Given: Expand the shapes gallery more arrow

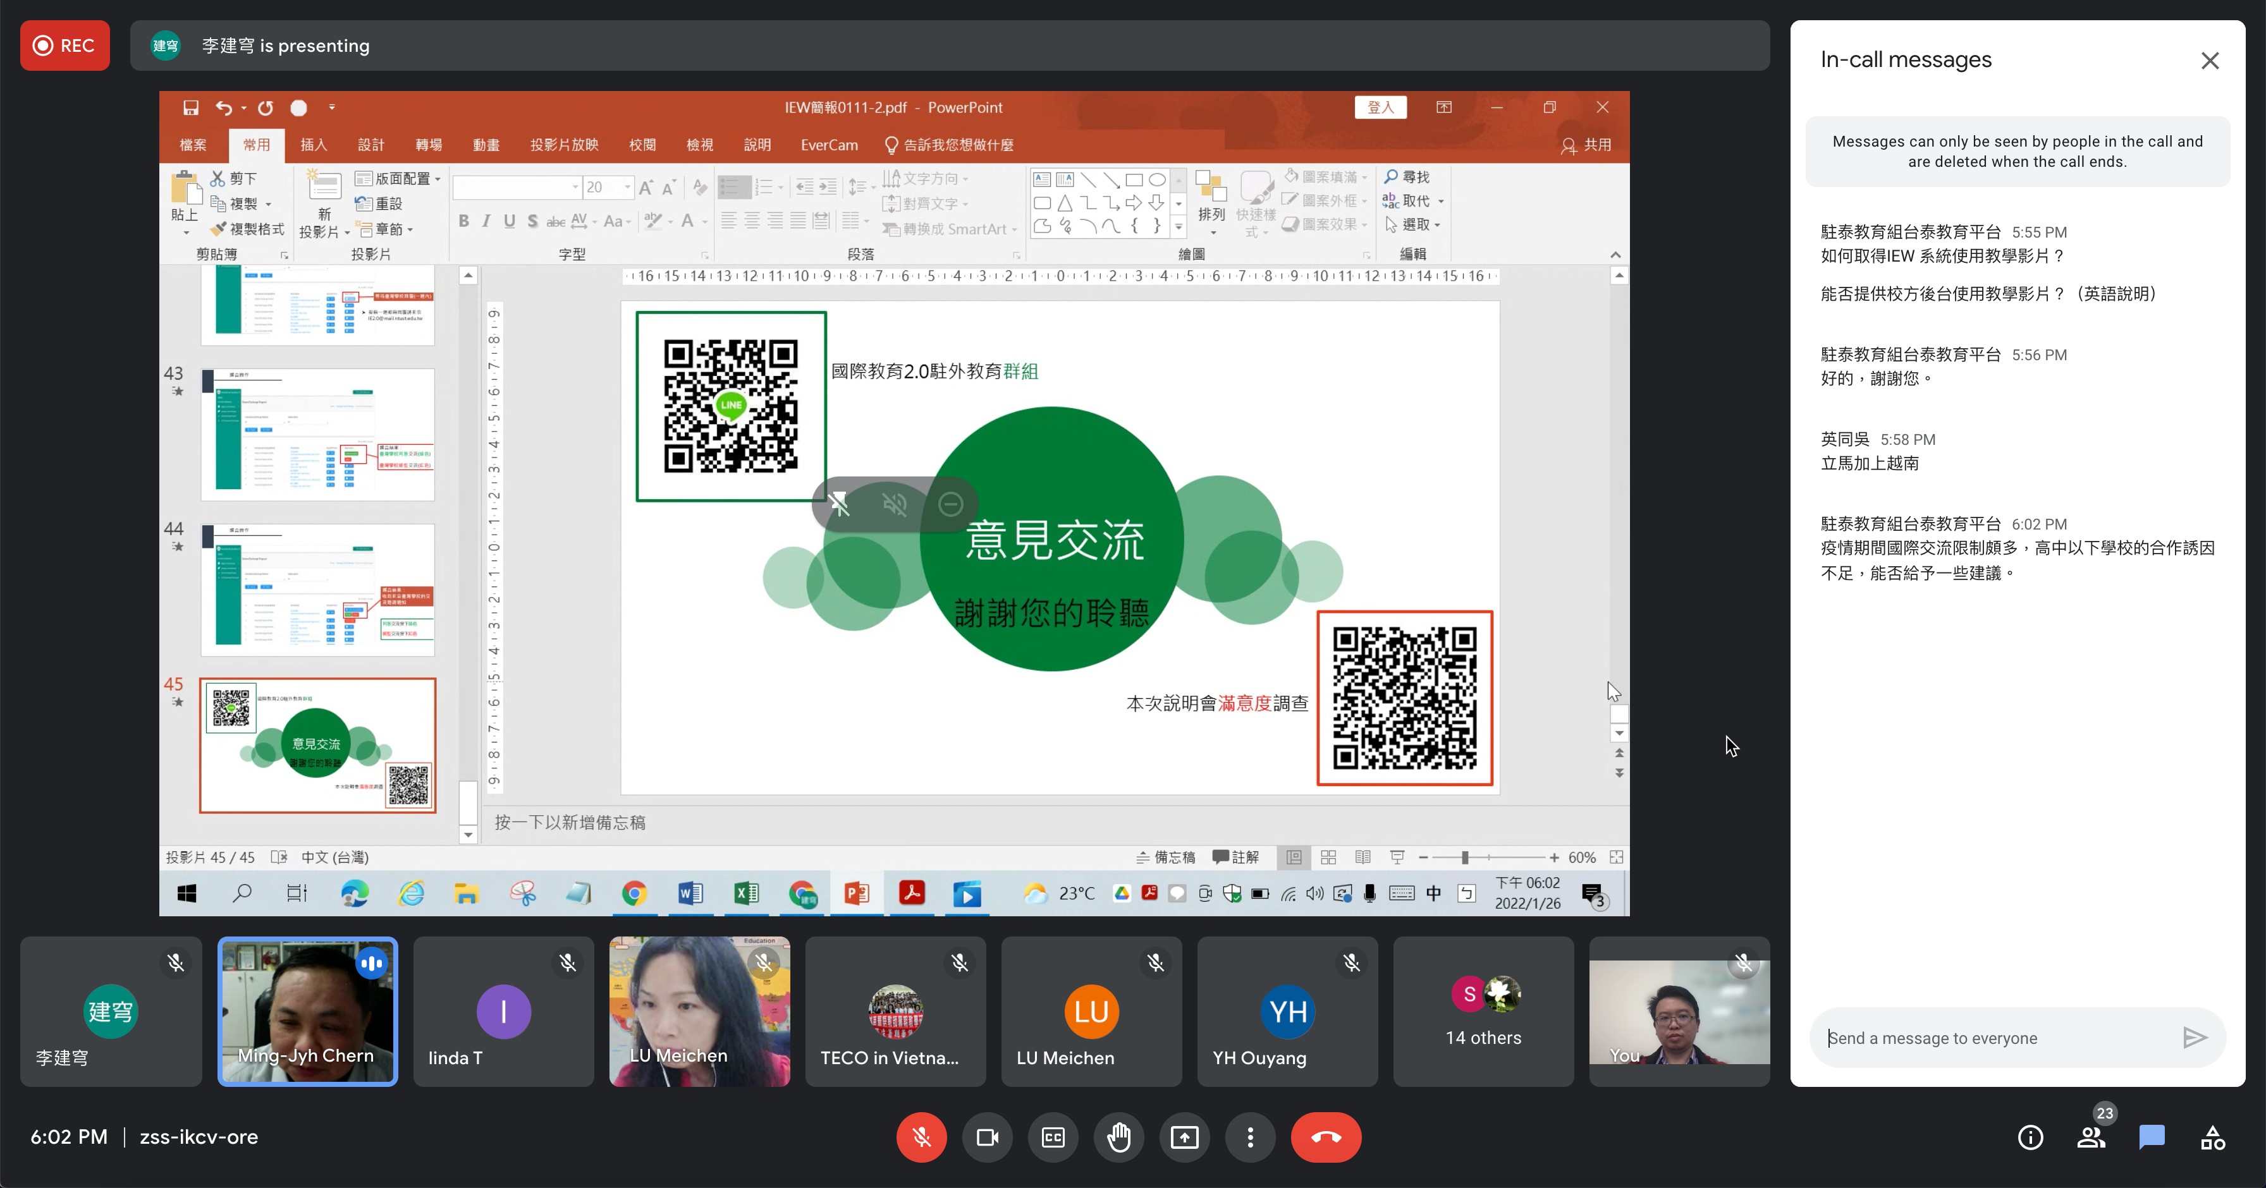Looking at the screenshot, I should [x=1179, y=227].
